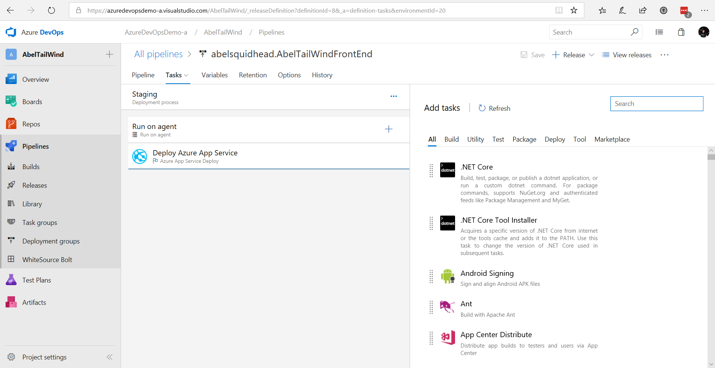Filter tasks by Build category
715x368 pixels.
(x=451, y=139)
